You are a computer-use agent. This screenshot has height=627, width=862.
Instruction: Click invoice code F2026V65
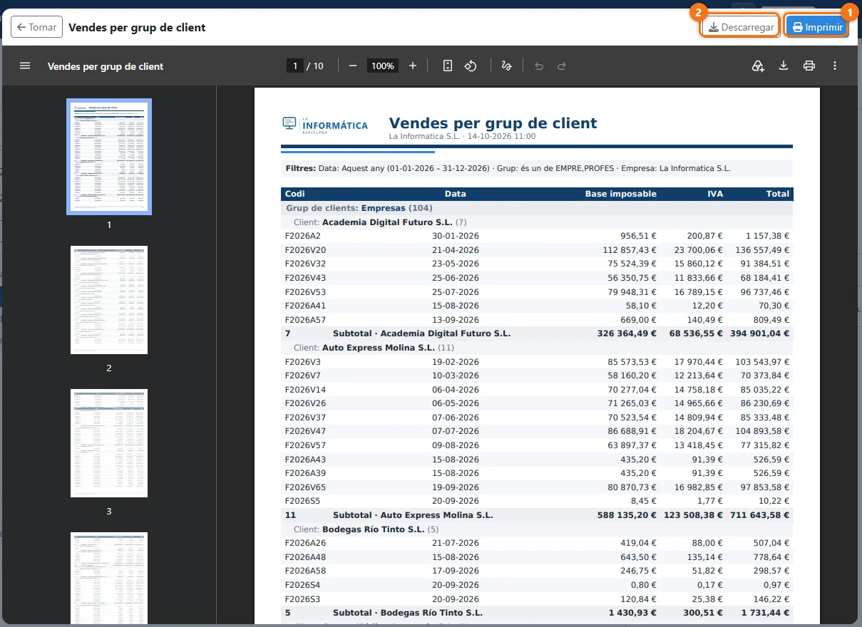[x=305, y=487]
